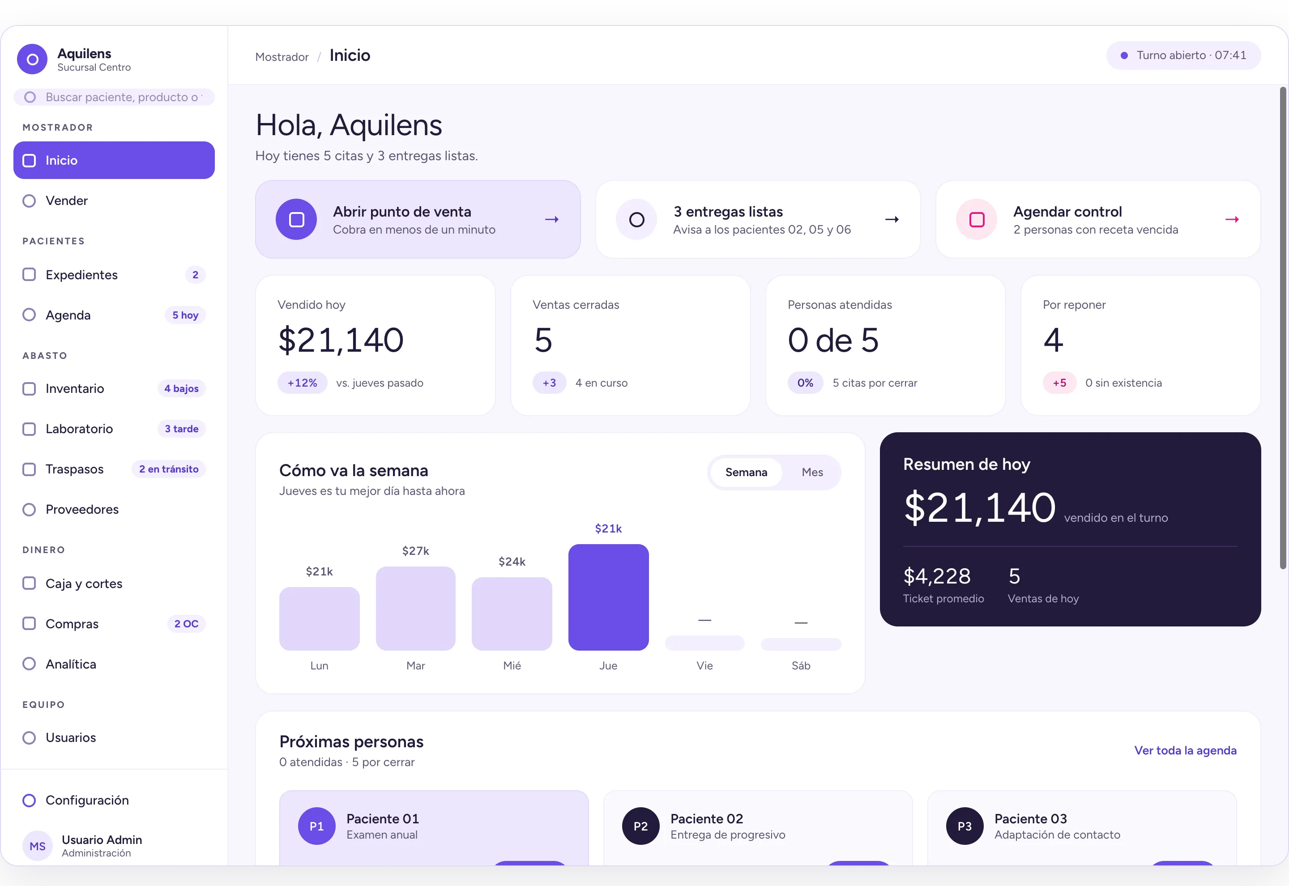
Task: Click the Mar bar in weekly chart
Action: (x=415, y=609)
